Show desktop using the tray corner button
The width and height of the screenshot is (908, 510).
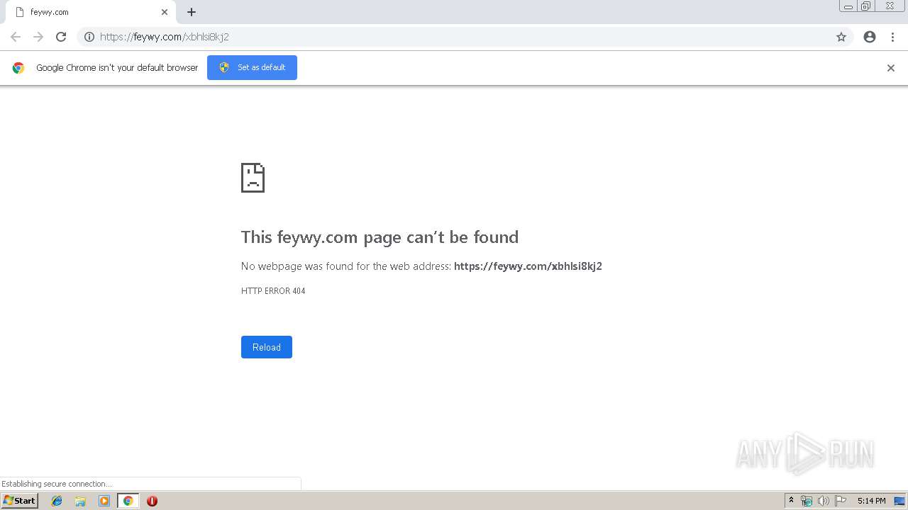coord(899,501)
